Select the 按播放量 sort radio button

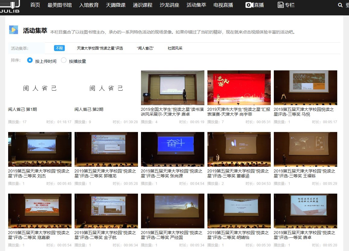(64, 60)
